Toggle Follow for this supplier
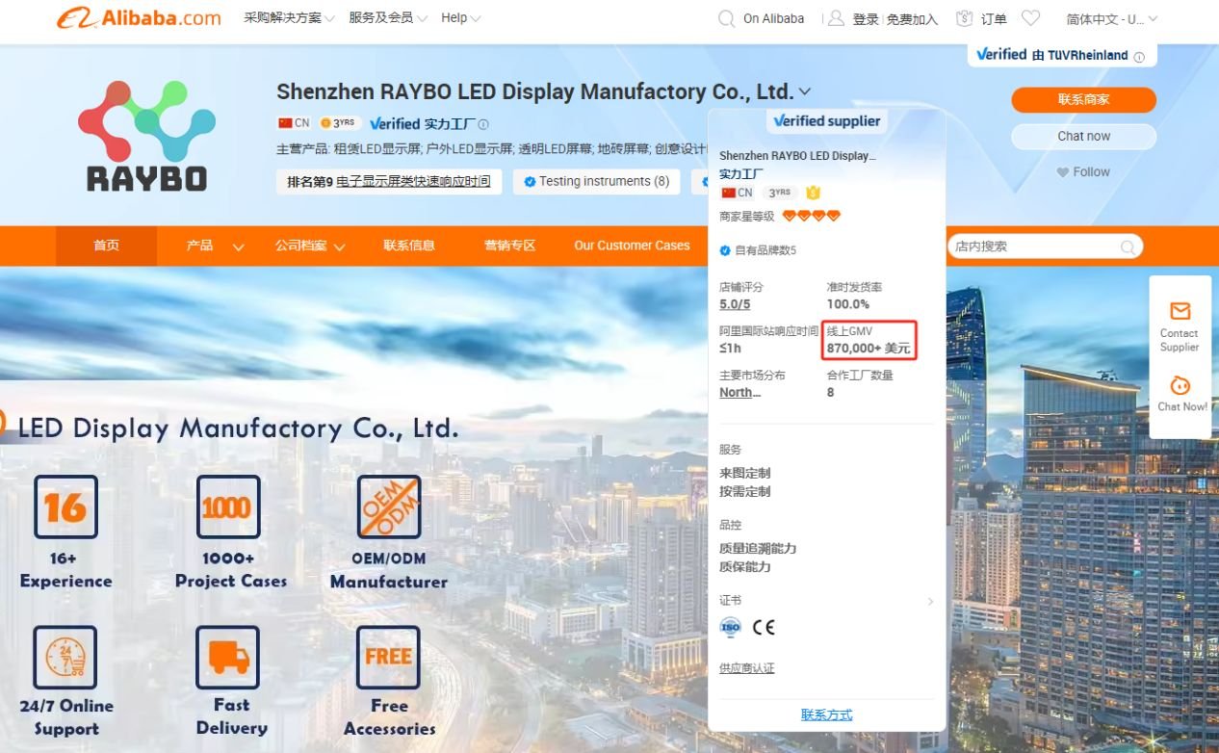The height and width of the screenshot is (753, 1219). pos(1083,171)
